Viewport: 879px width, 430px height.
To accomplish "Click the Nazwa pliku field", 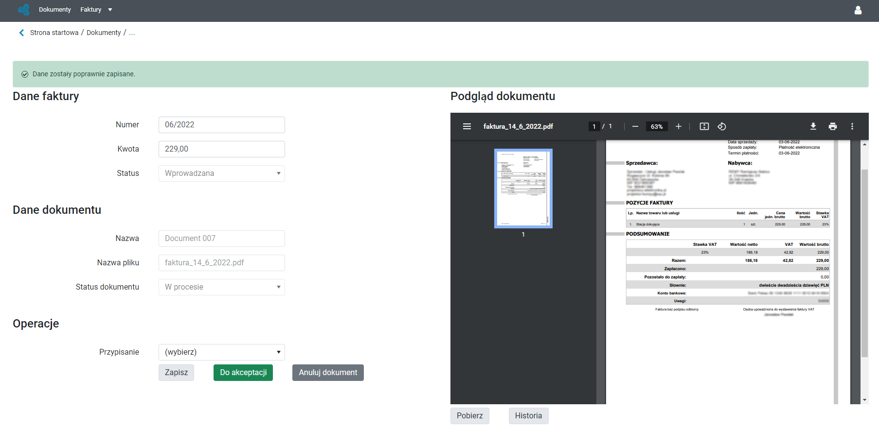I will pos(222,263).
